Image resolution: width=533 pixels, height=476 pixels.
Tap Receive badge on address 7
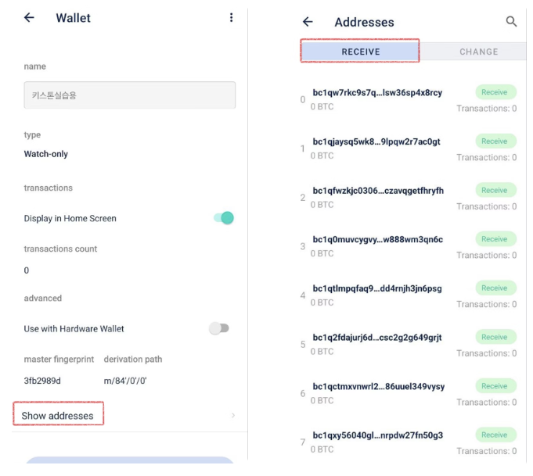pyautogui.click(x=495, y=435)
